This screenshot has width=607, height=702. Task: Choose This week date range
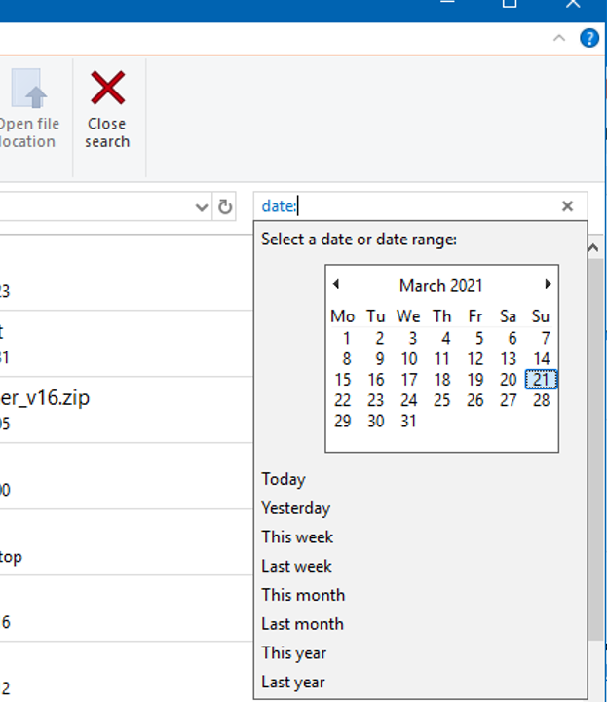tap(297, 537)
